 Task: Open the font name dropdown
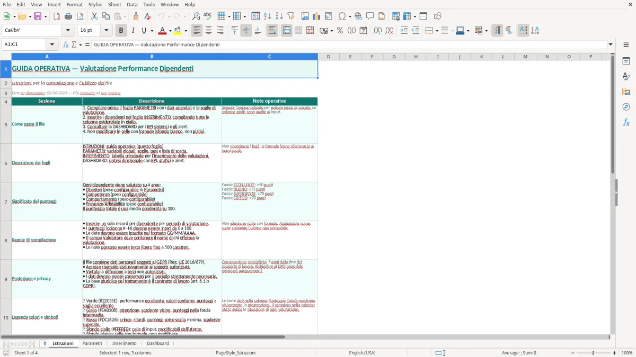(68, 31)
